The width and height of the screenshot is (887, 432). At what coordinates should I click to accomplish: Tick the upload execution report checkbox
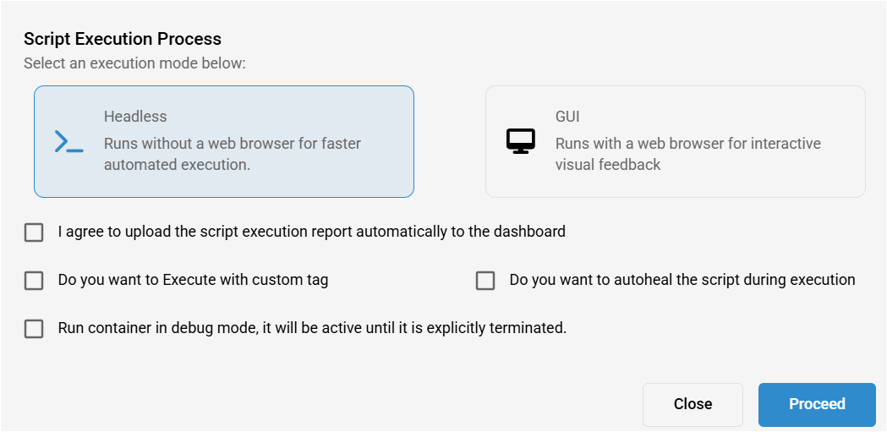click(34, 232)
